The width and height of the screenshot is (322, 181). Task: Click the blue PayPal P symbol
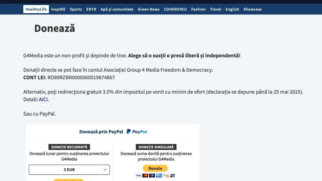pos(128,132)
